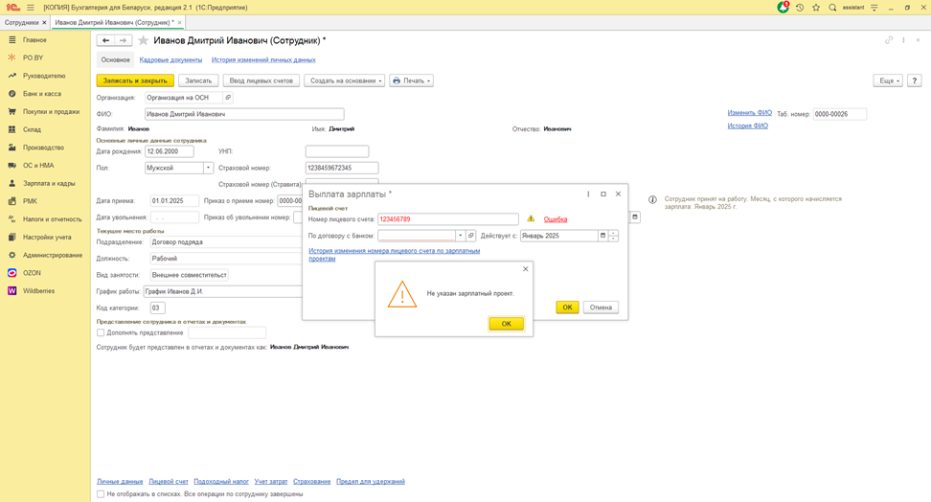
Task: Open the calendar icon right of the dialog
Action: pyautogui.click(x=635, y=217)
